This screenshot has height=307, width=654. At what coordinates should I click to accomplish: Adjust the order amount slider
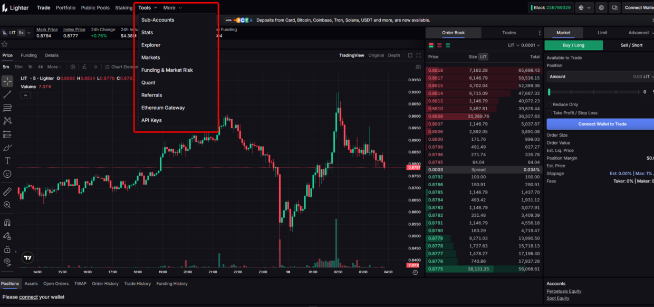tap(593, 92)
